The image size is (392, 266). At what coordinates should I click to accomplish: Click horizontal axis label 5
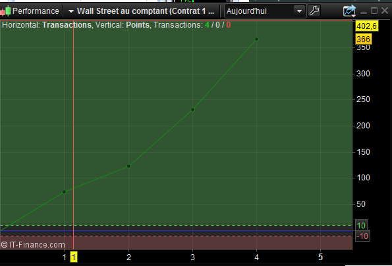pos(320,257)
